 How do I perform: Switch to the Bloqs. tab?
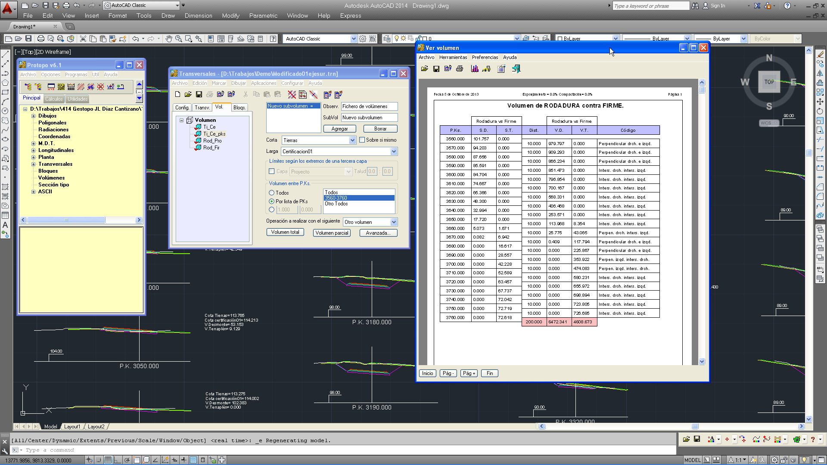coord(239,108)
